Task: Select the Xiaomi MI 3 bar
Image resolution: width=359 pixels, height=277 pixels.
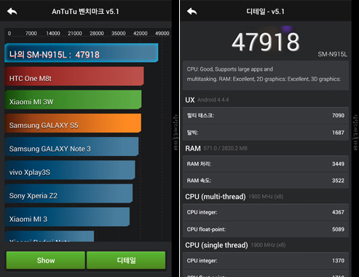Action: click(x=67, y=217)
